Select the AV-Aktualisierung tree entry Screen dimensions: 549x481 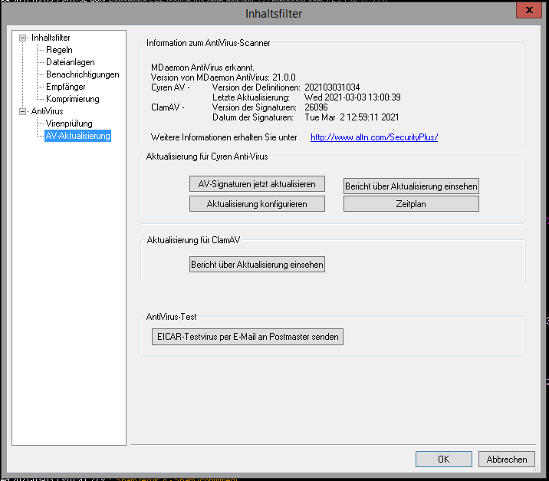coord(77,136)
